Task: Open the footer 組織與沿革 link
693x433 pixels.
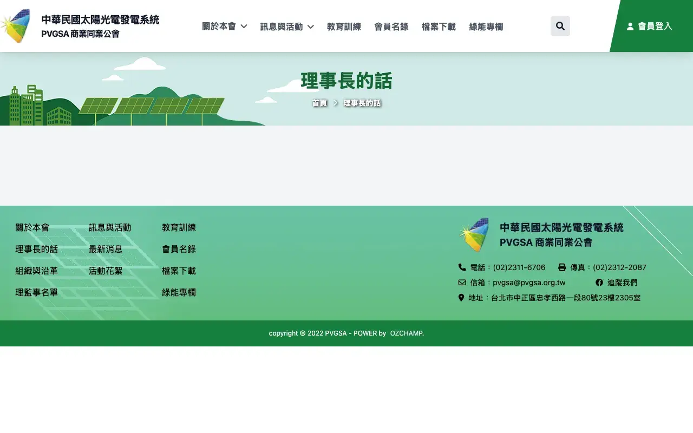Action: [x=37, y=271]
